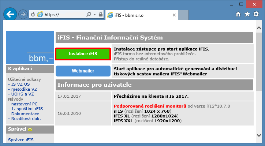Open the 1. spuštění iFIS link

pos(27,109)
